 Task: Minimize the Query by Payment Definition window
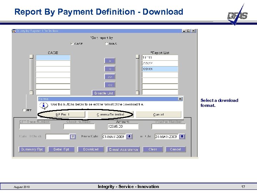[x=184, y=31]
